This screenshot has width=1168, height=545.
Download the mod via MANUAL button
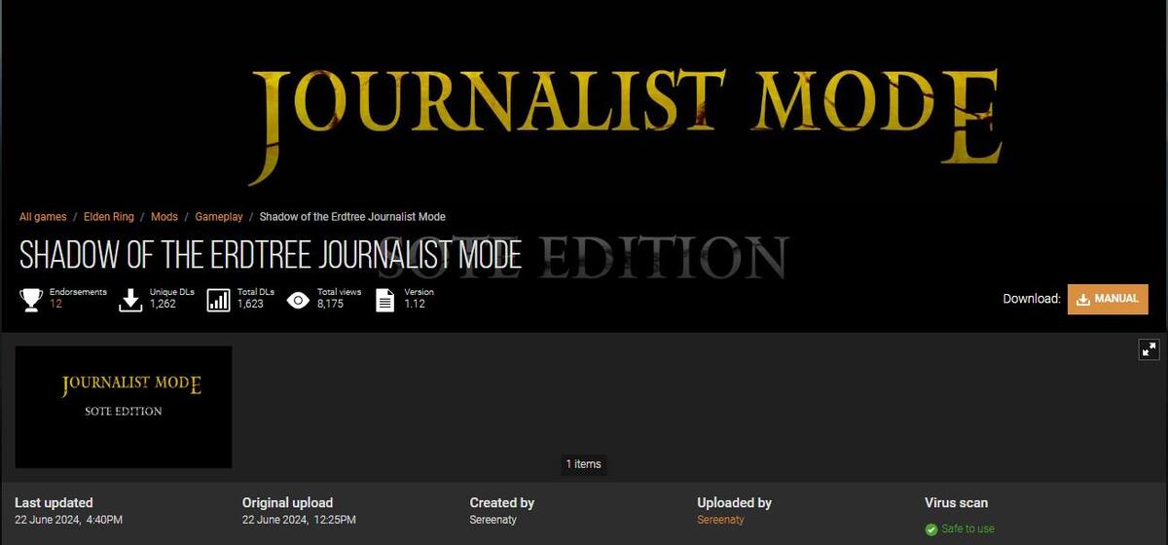1108,299
